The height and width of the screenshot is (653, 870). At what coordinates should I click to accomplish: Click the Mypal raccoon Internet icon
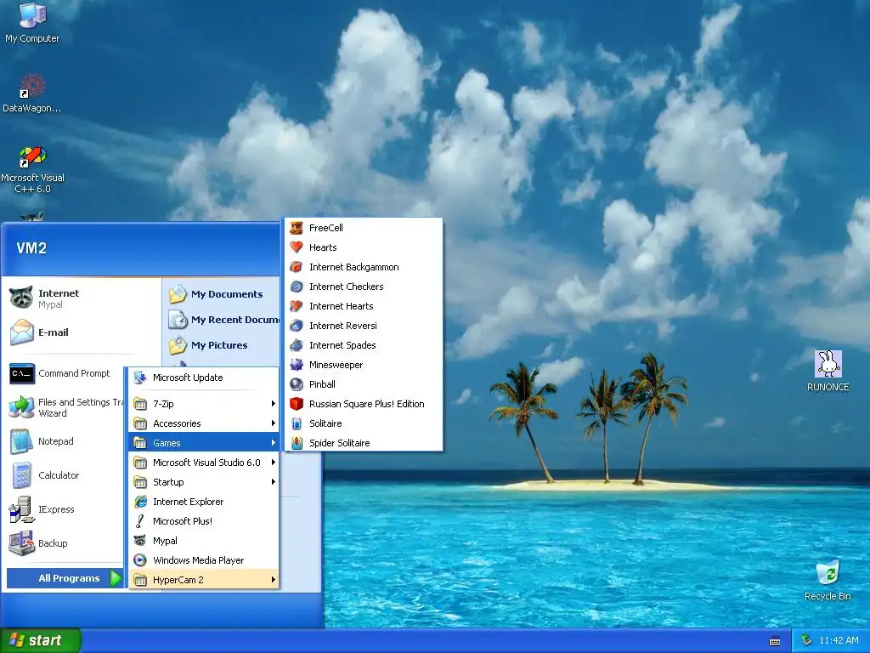click(21, 298)
